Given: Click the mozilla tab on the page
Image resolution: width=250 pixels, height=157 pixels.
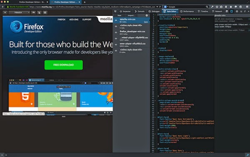Looking at the screenshot, I should tap(105, 19).
